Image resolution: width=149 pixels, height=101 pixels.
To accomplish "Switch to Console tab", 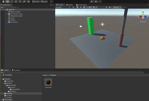I will pos(16,70).
